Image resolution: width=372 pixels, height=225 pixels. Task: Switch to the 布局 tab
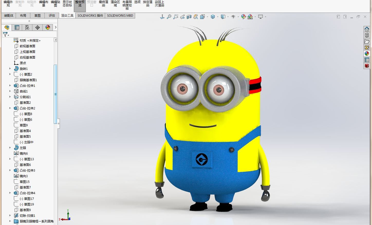[x=23, y=15]
